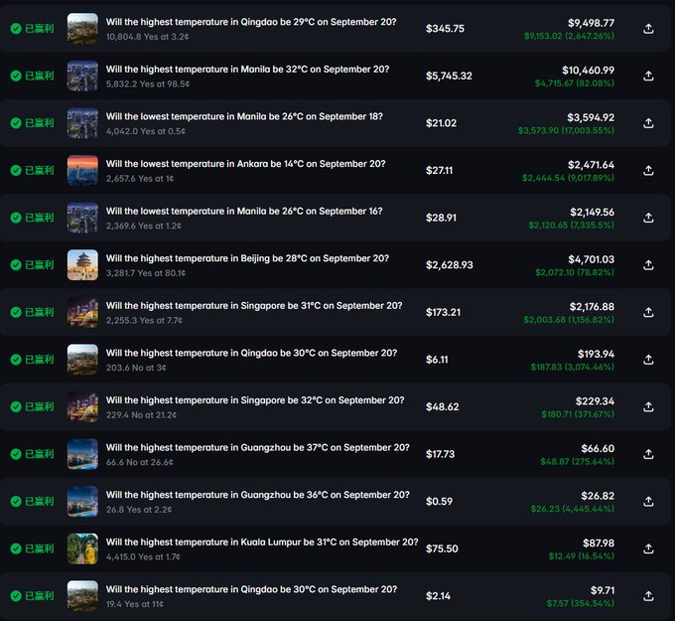
Task: Open the Qingdao 29°C market thumbnail
Action: [x=82, y=29]
